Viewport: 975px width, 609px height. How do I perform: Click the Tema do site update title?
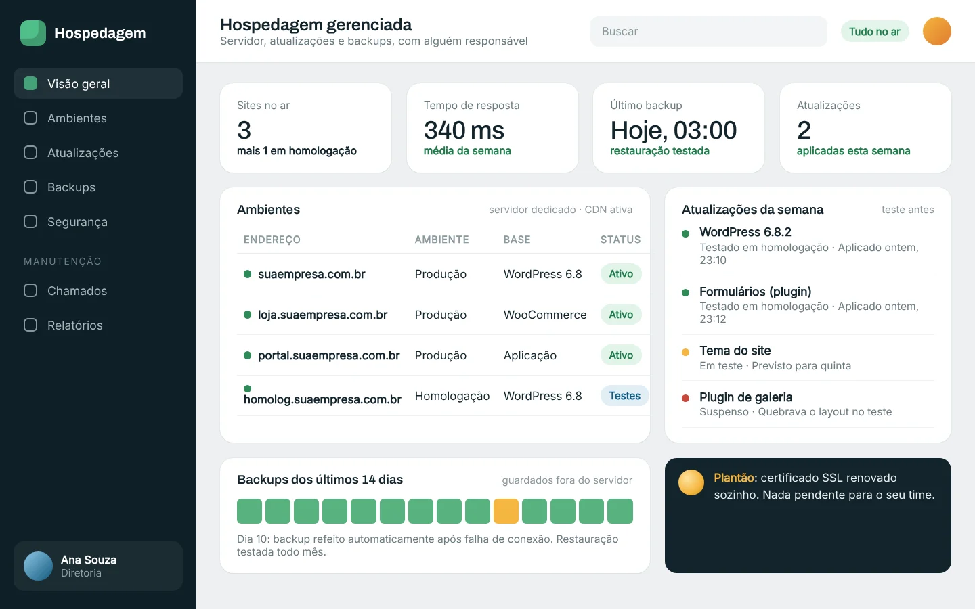tap(735, 351)
